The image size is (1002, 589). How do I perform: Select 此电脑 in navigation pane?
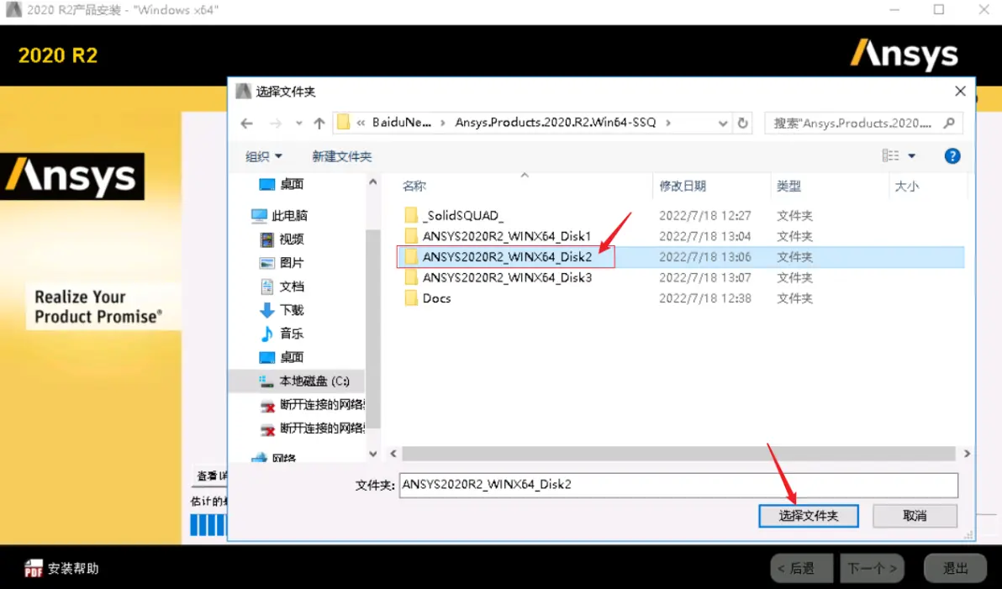coord(279,215)
